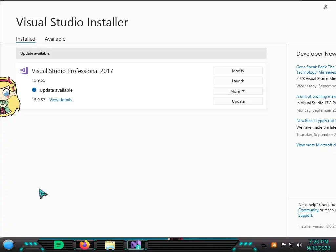Click the Visual Studio product logo icon
The height and width of the screenshot is (252, 336).
(x=24, y=71)
